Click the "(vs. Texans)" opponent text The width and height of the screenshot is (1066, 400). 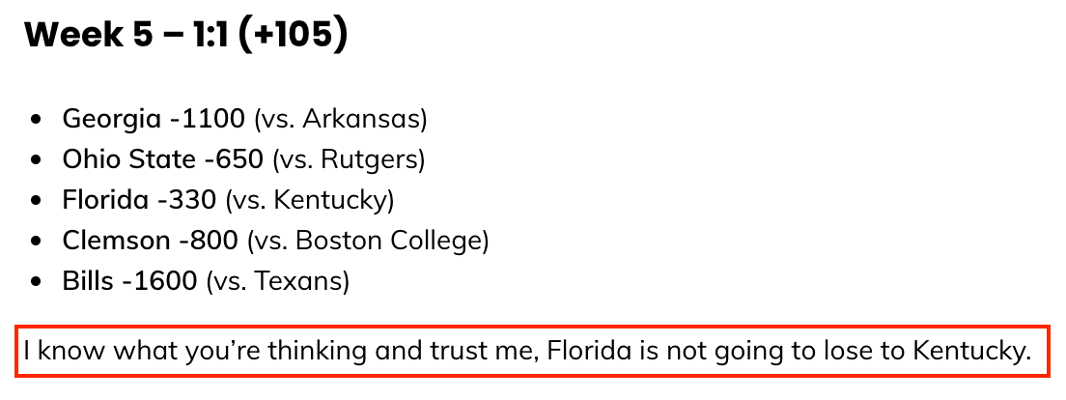[x=277, y=281]
